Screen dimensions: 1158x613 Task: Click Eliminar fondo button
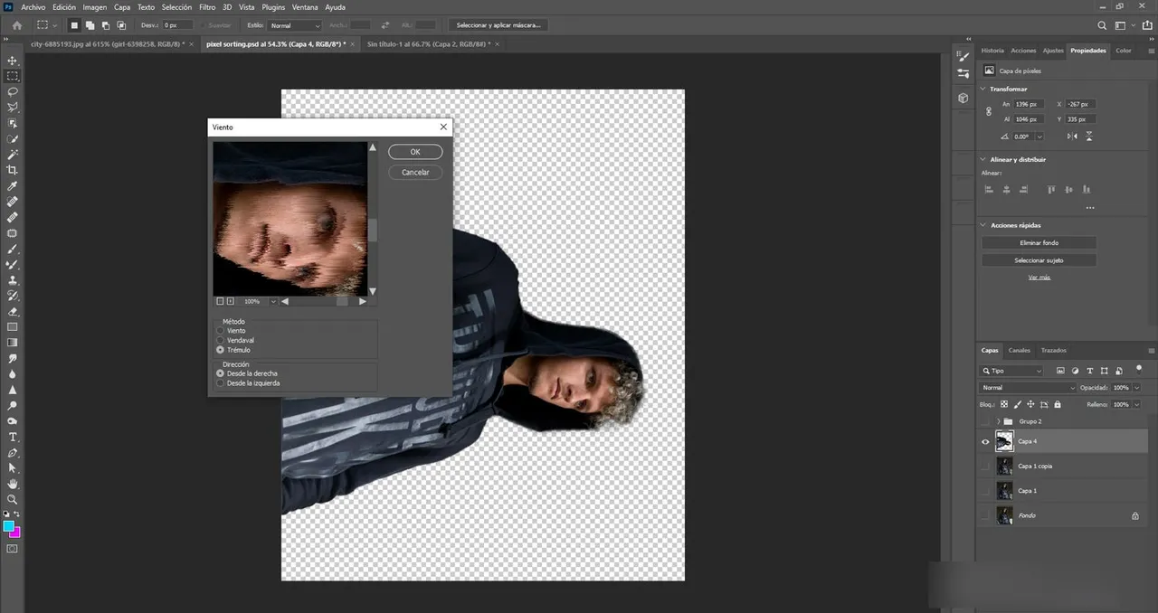[x=1039, y=242]
